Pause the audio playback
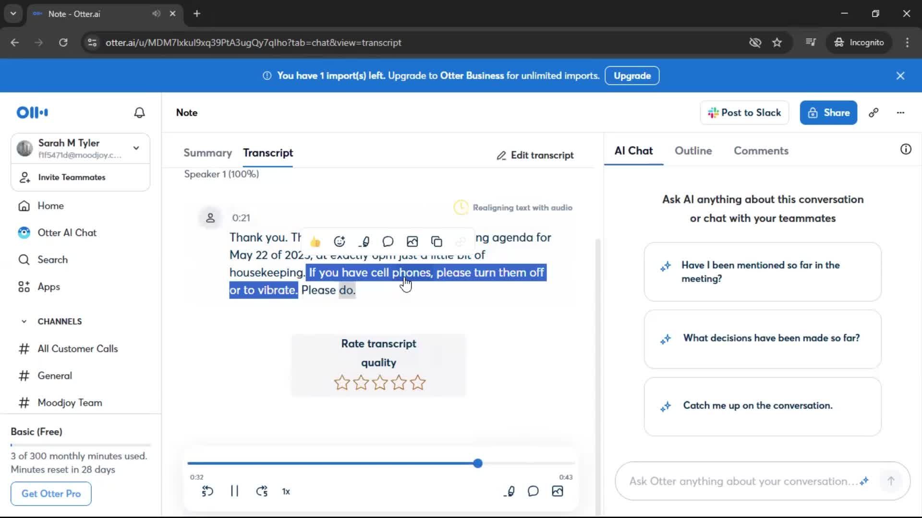The image size is (922, 518). pos(234,491)
